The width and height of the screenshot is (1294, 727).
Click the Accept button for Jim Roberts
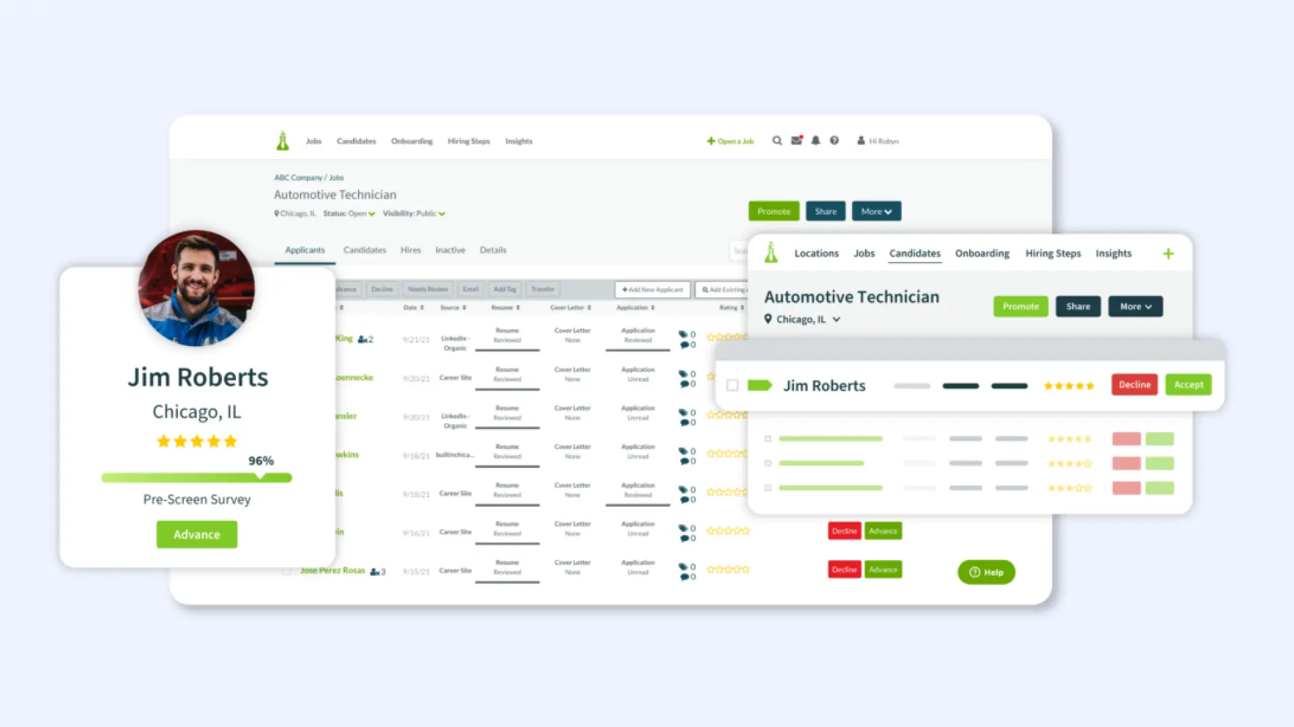[1188, 384]
